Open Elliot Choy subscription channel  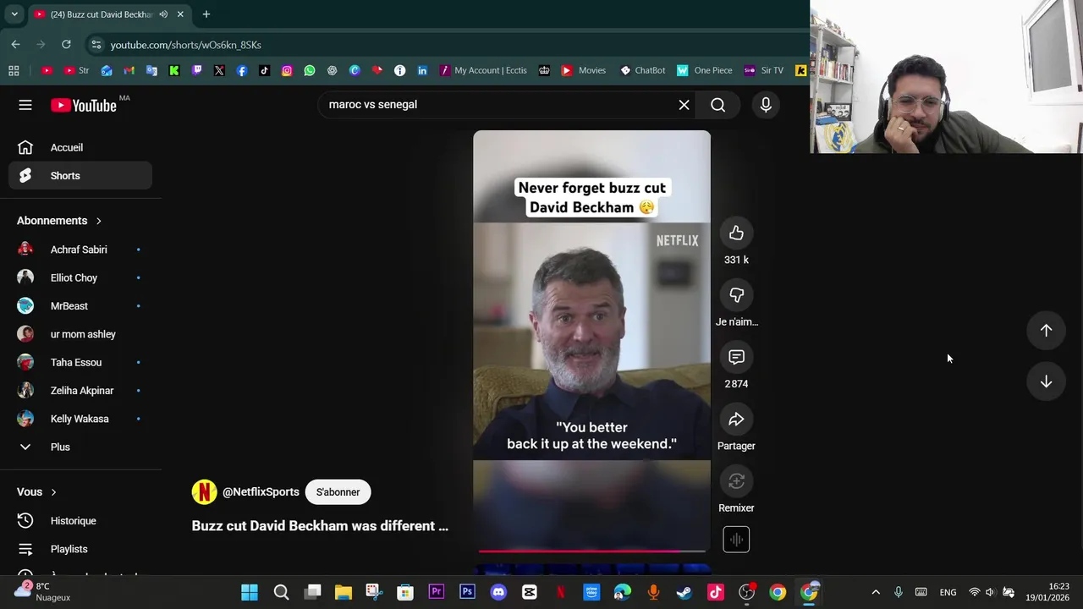coord(80,277)
